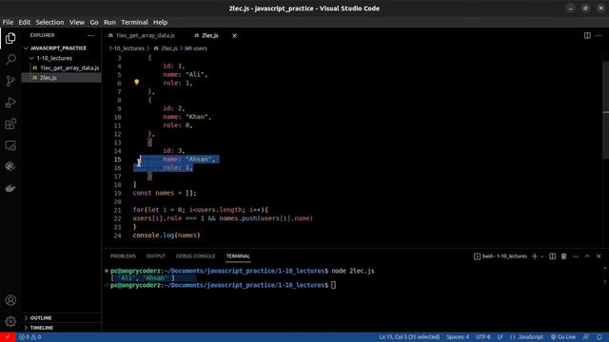Click line number 19 in the gutter
This screenshot has height=342, width=609.
pyautogui.click(x=117, y=193)
